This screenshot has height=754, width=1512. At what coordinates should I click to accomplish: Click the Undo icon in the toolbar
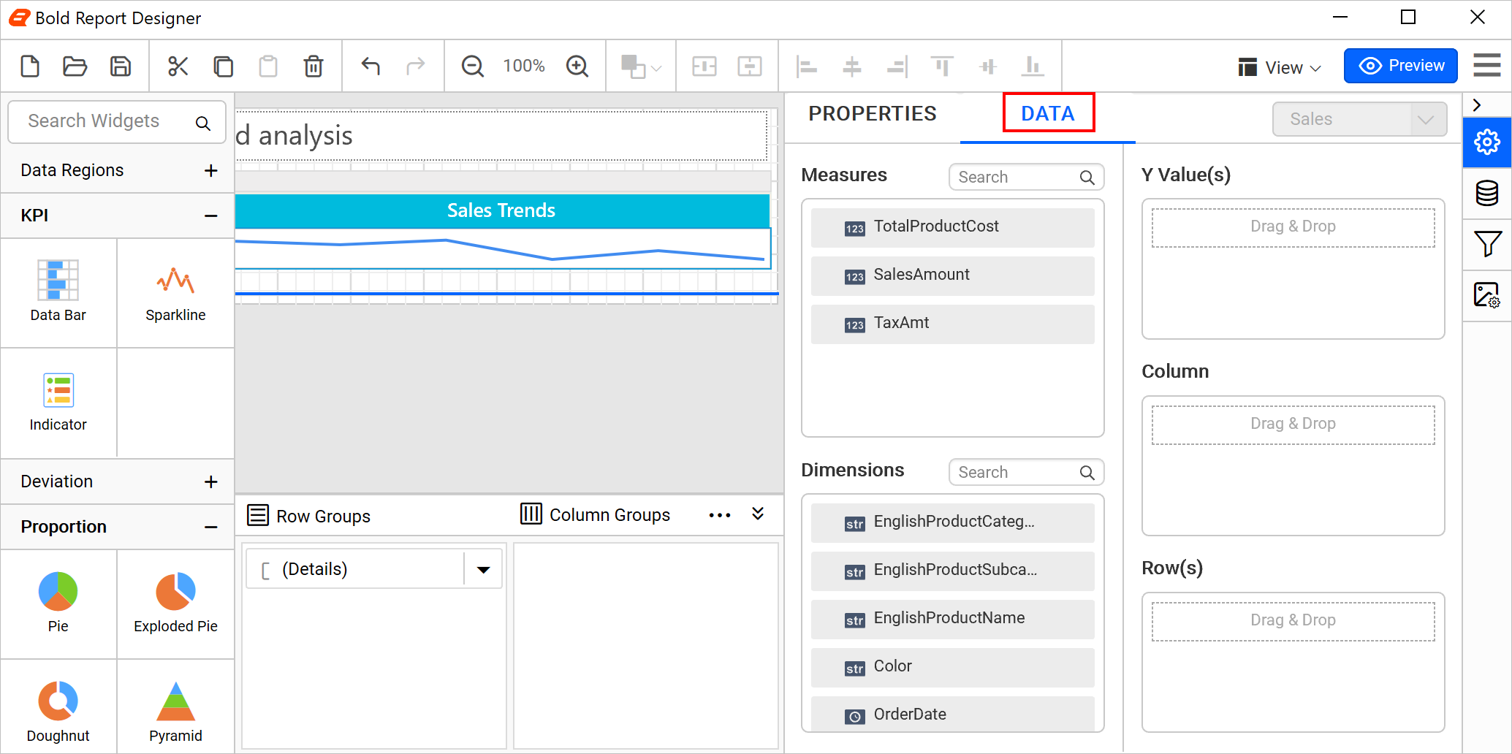coord(371,66)
